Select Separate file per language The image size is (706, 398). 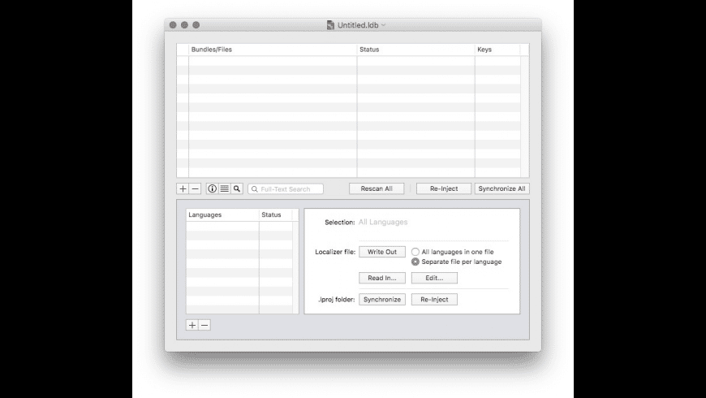[456, 262]
